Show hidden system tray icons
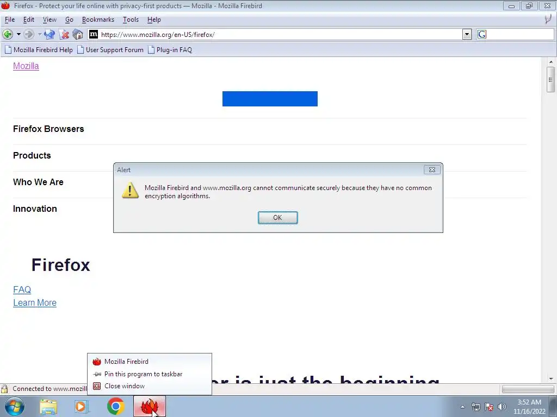The image size is (557, 417). [462, 407]
